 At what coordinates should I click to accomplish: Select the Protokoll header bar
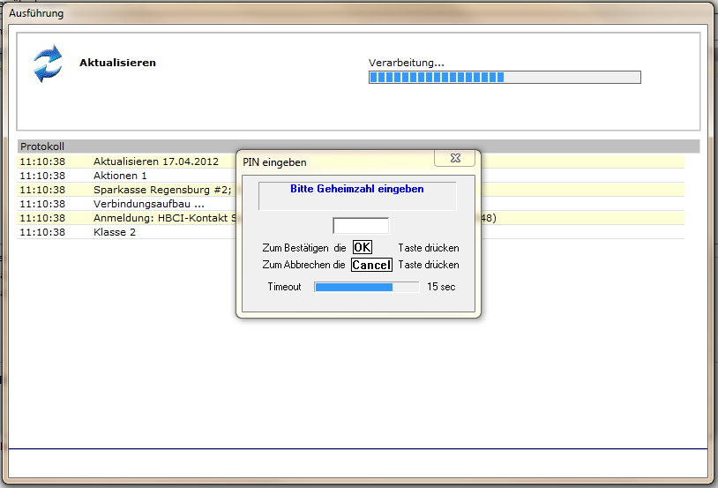click(358, 146)
